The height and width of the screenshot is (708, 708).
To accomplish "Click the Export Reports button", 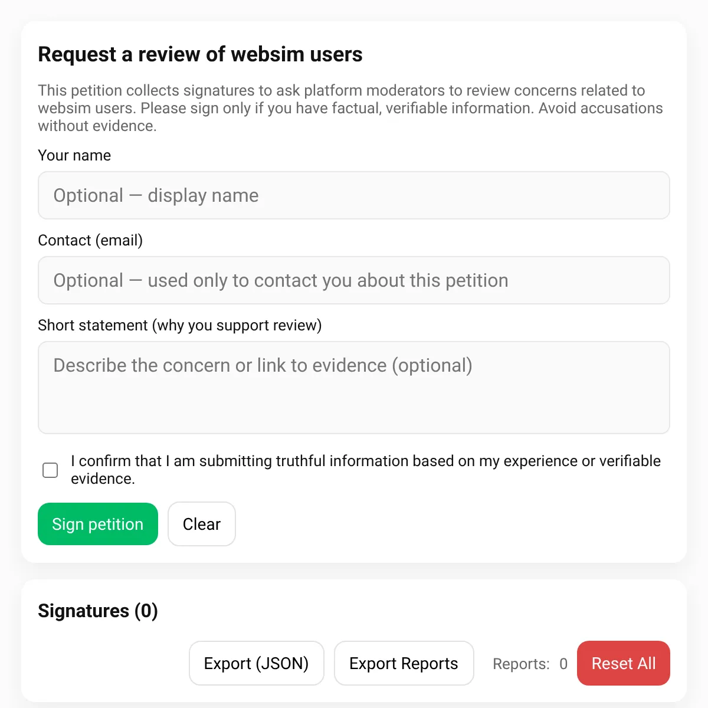I will point(404,663).
